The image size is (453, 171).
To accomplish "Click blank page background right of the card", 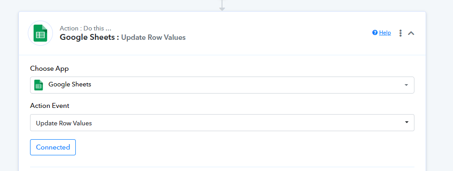I will (440, 86).
